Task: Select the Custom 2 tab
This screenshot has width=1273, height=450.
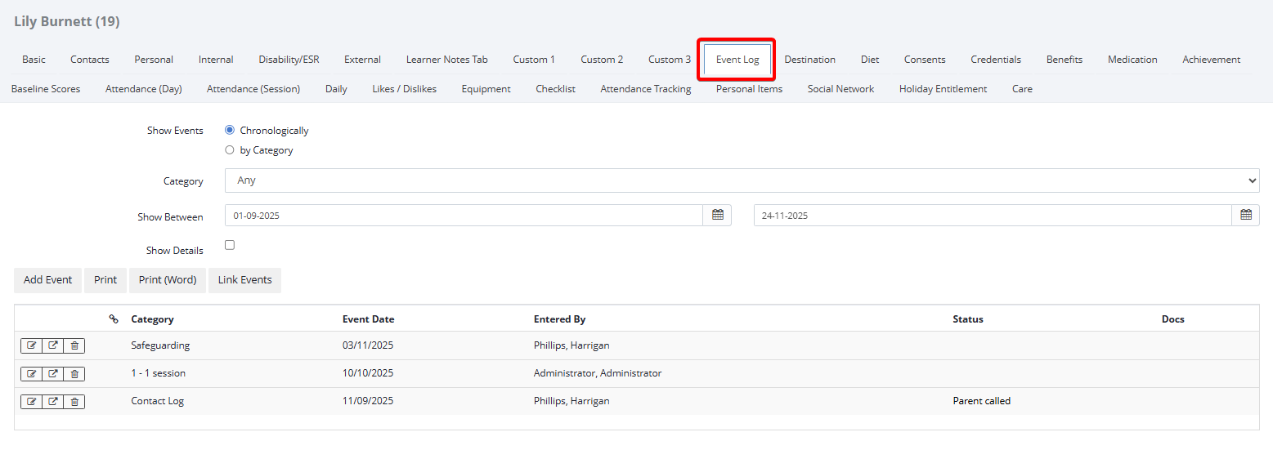Action: tap(602, 60)
